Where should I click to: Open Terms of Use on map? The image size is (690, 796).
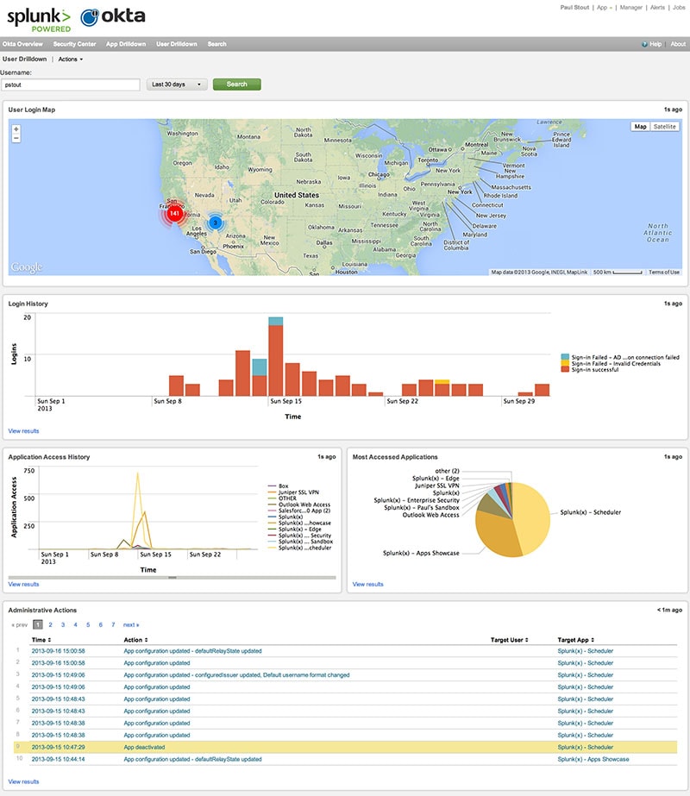[663, 273]
